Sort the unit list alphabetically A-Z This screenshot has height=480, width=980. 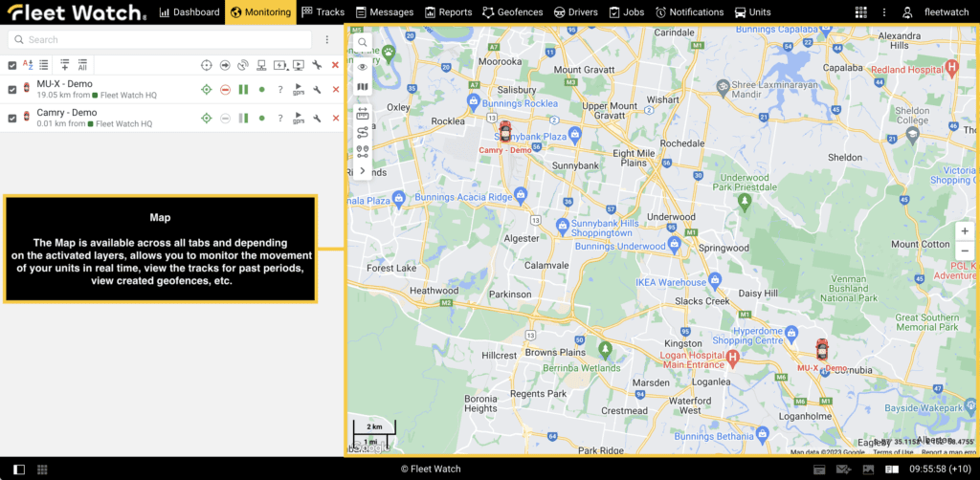pos(28,65)
